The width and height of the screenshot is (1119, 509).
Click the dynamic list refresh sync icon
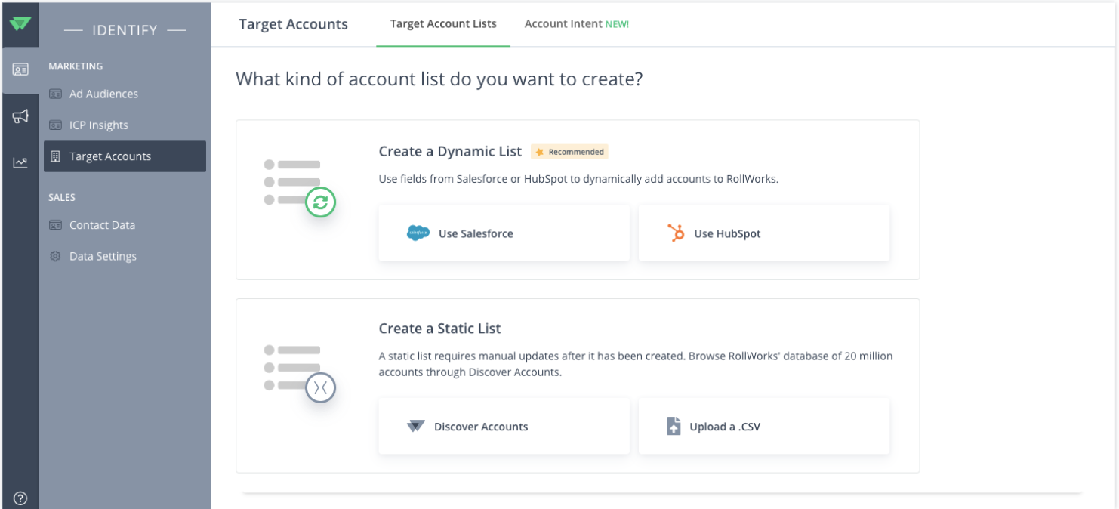click(x=320, y=202)
